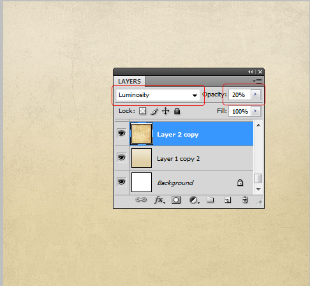Screen dimensions: 310x286
Task: Open the Layers panel options menu
Action: [x=257, y=81]
